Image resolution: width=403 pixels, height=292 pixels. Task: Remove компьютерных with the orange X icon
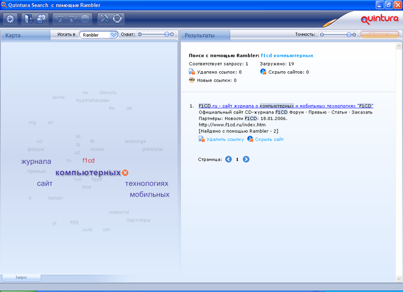125,173
